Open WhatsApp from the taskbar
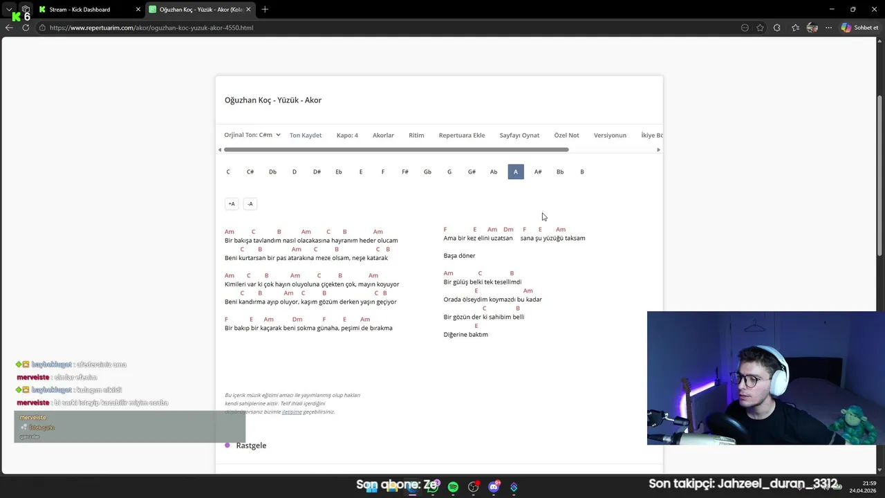This screenshot has width=885, height=498. (433, 487)
